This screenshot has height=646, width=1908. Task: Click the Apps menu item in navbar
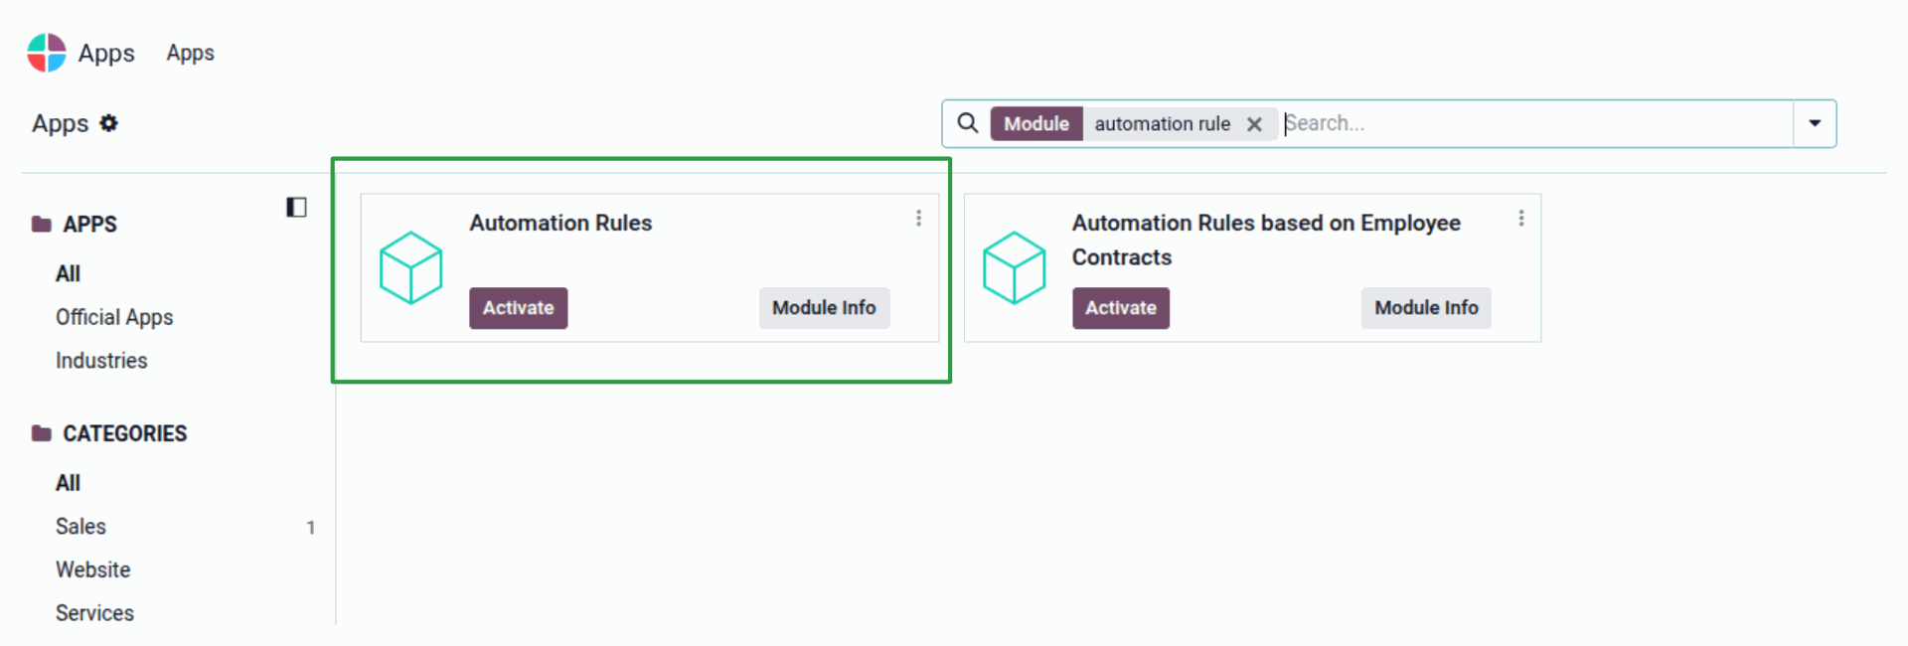190,53
